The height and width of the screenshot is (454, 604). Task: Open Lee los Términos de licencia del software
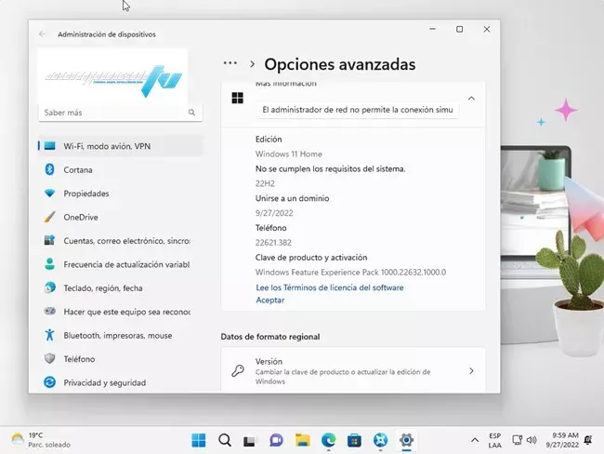click(x=330, y=287)
